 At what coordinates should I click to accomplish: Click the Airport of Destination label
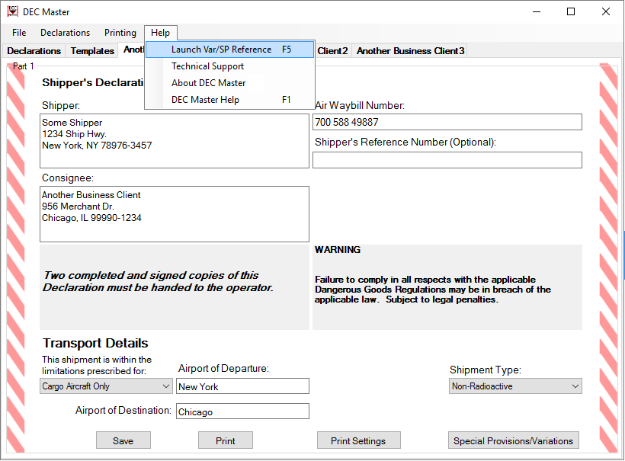pos(123,411)
